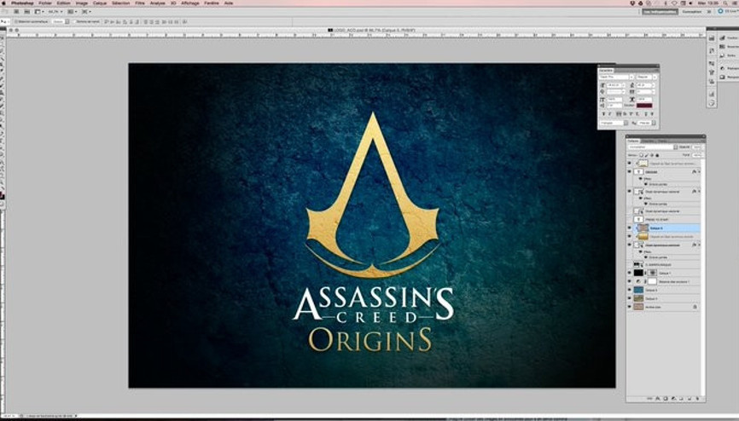
Task: Hide the adjustment layer with white mask
Action: tap(629, 281)
